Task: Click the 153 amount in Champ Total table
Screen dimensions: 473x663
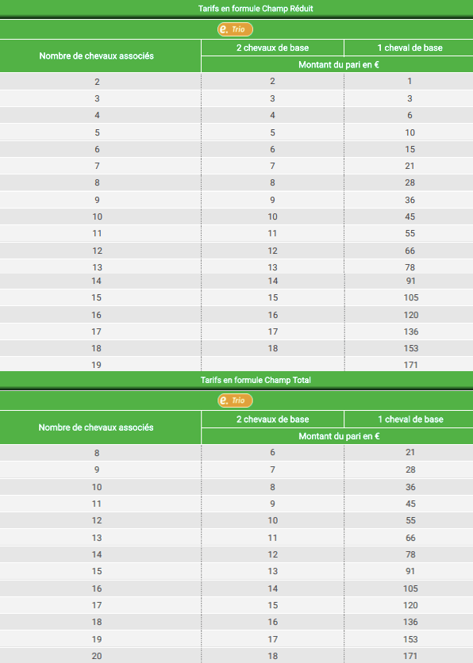Action: coord(410,639)
